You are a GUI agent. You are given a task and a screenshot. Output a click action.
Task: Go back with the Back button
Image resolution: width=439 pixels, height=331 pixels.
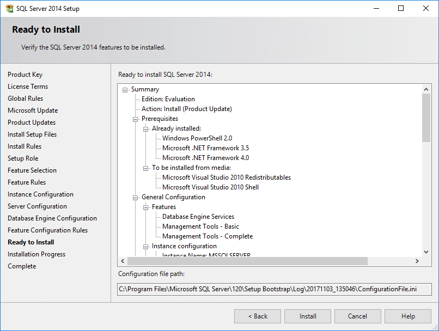pyautogui.click(x=258, y=316)
